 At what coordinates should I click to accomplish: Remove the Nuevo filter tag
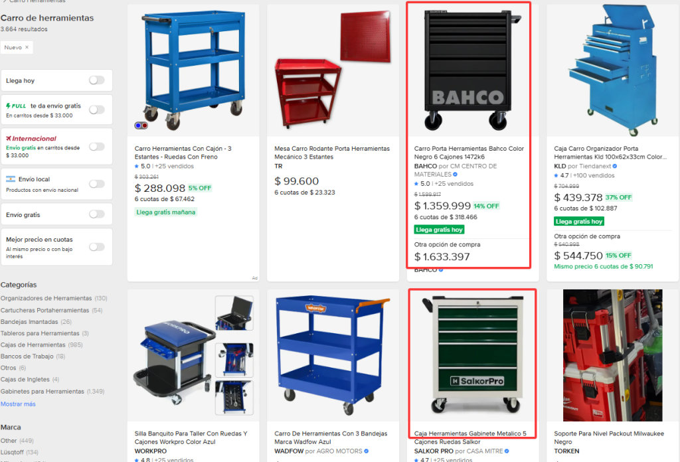pos(27,47)
